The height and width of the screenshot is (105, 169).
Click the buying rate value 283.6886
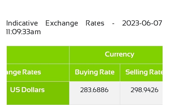tap(94, 90)
